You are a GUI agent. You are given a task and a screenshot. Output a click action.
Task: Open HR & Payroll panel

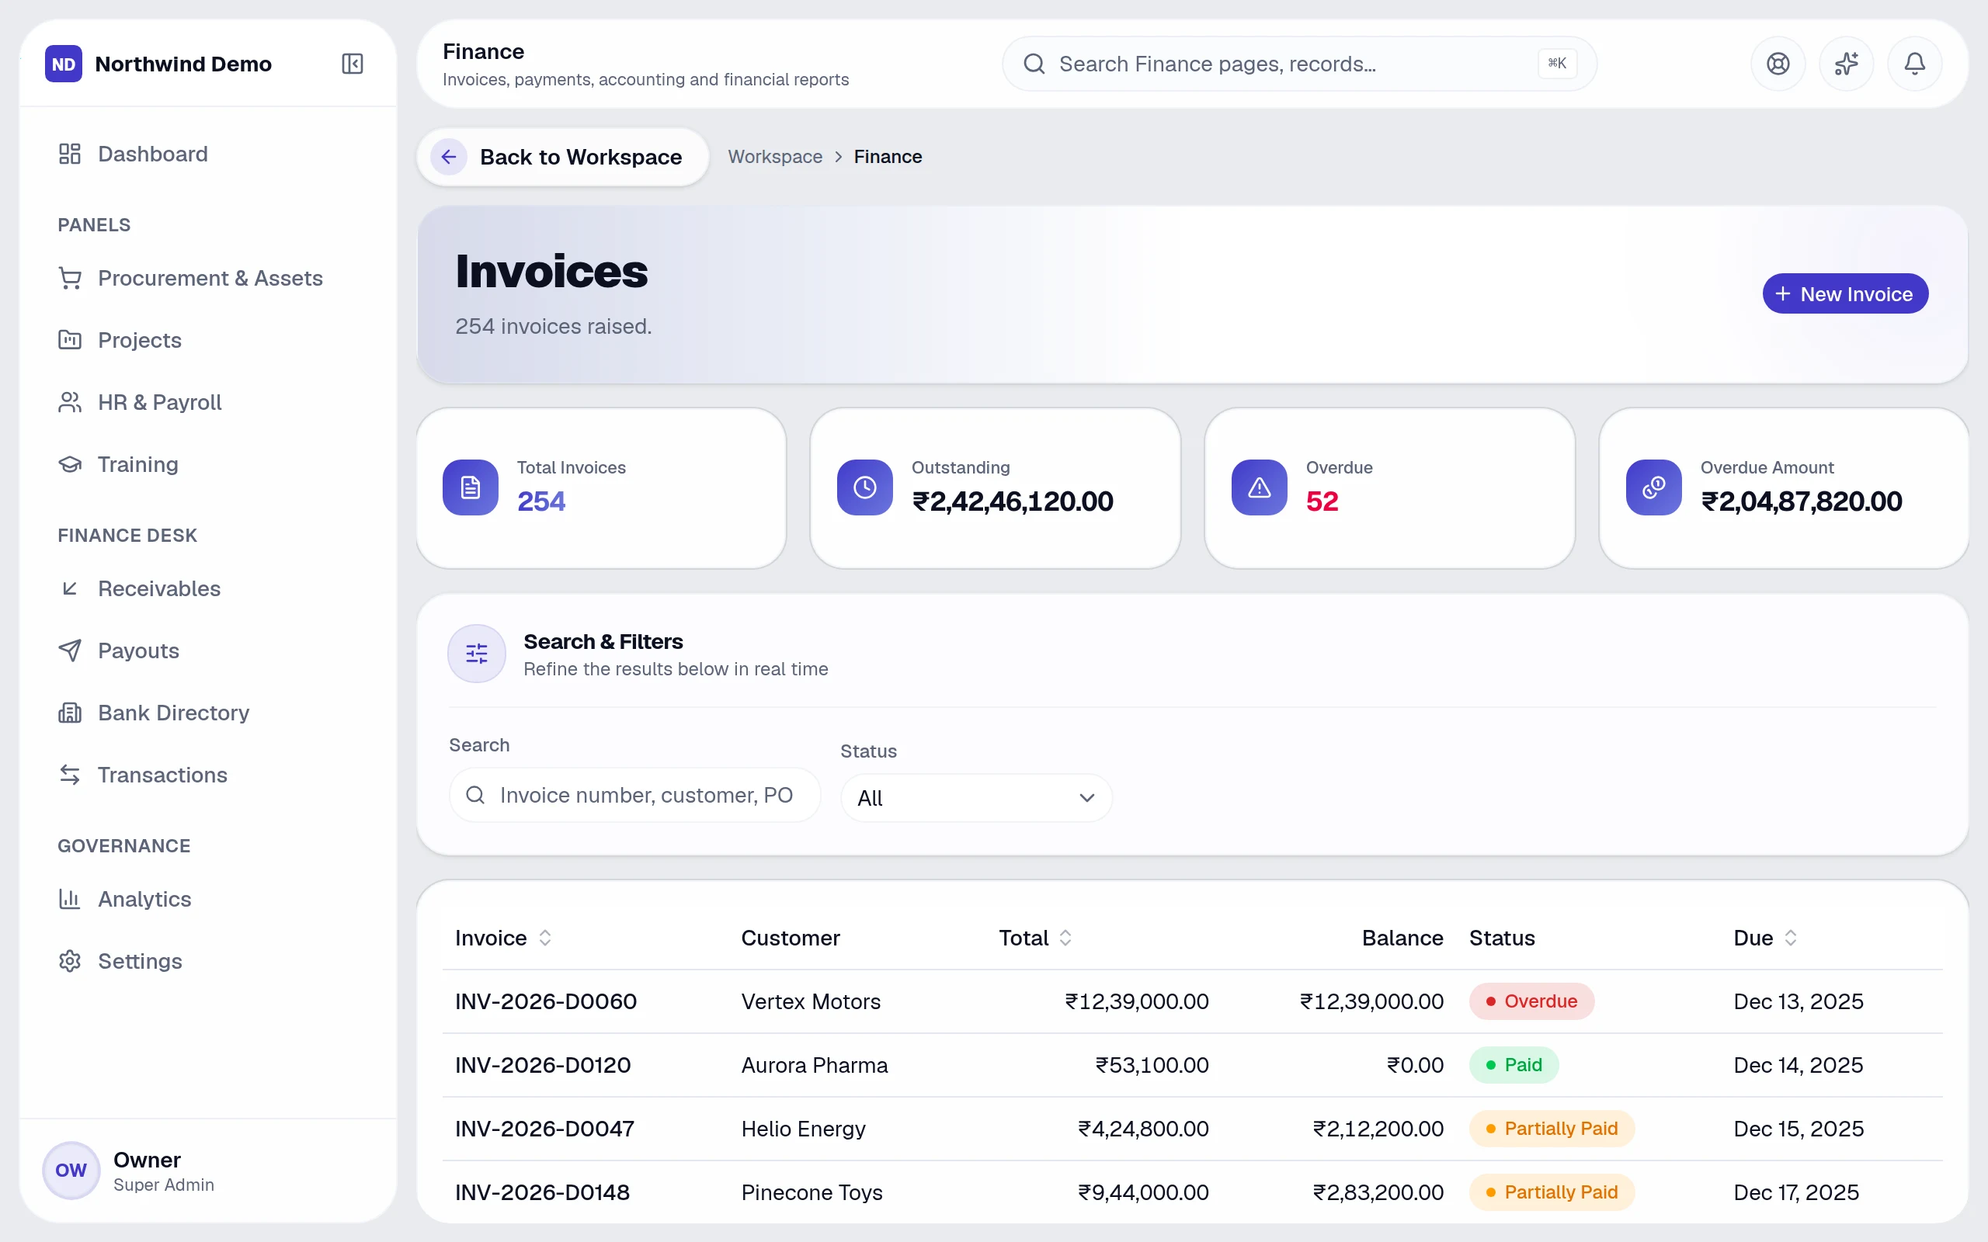click(207, 403)
